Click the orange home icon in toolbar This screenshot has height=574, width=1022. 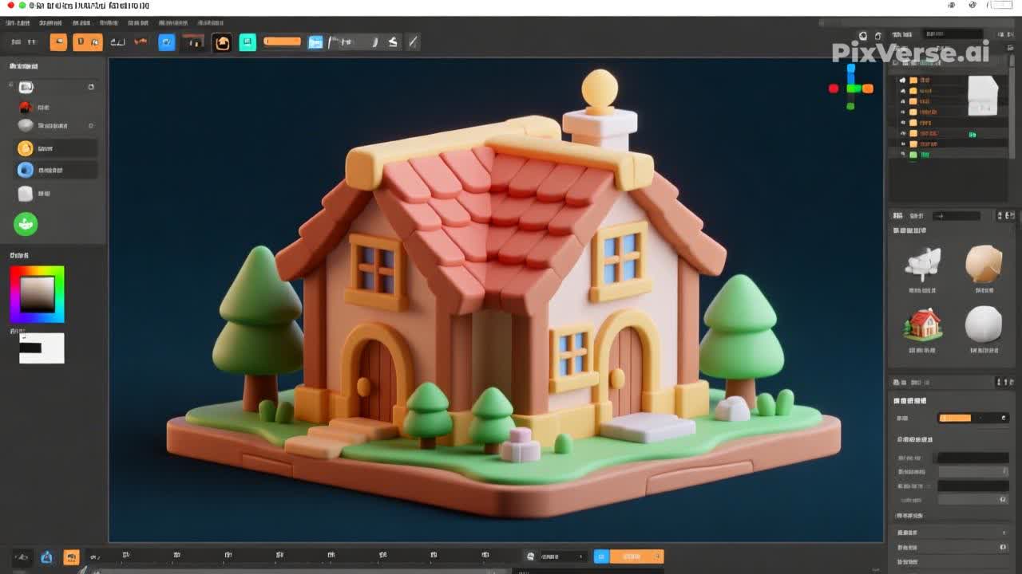[222, 43]
